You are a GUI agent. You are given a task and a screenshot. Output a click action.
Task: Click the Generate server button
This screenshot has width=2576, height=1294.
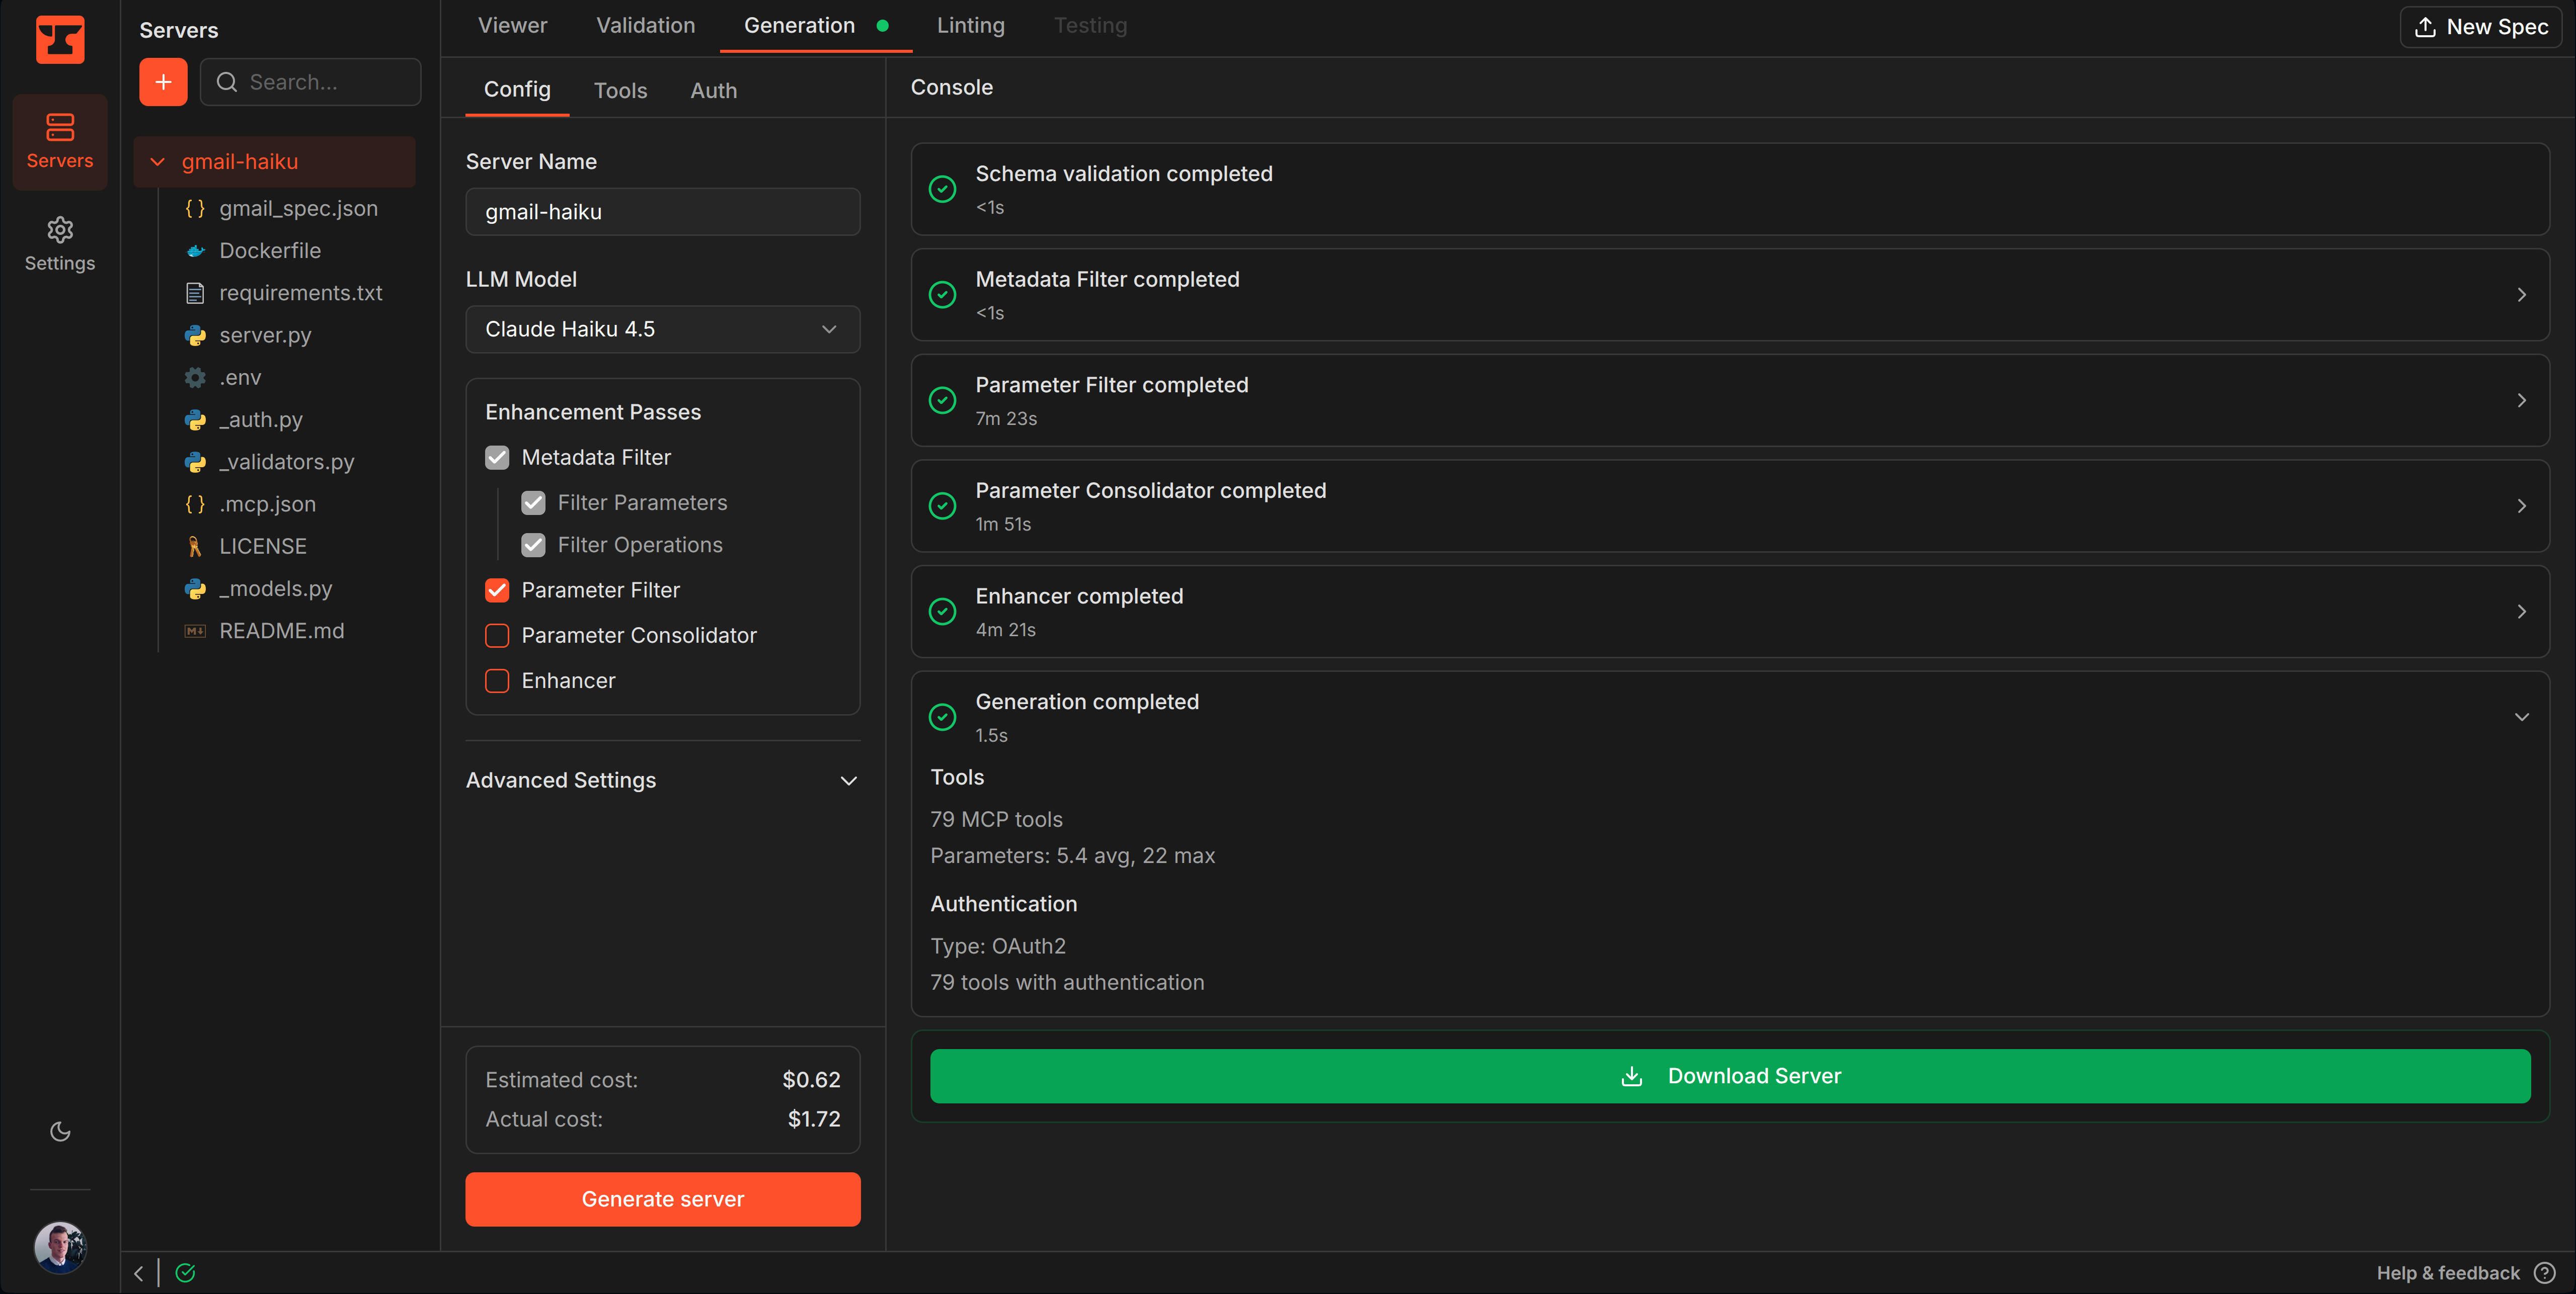[x=662, y=1199]
